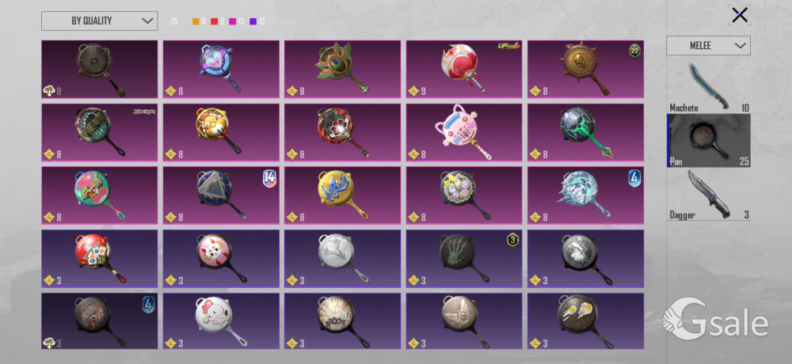Select the pan skin with UP badge
The image size is (792, 364).
click(463, 69)
